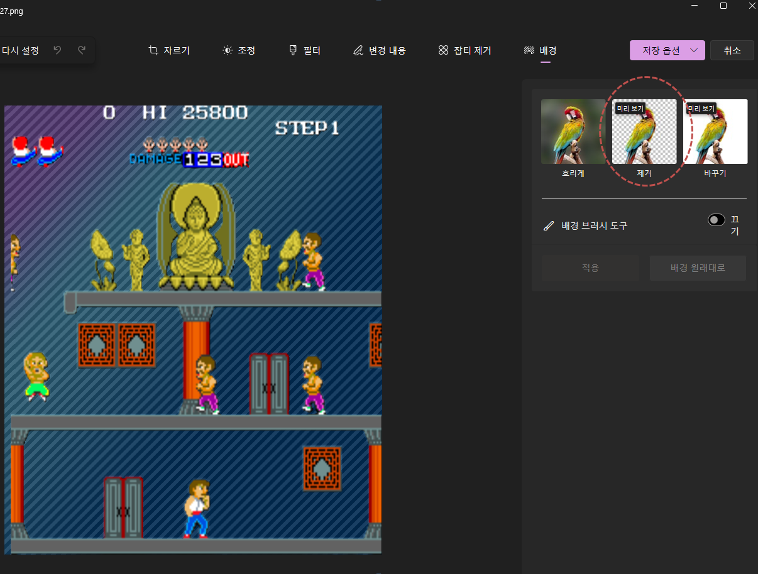Click the redo arrow icon
The height and width of the screenshot is (574, 758).
[x=82, y=50]
